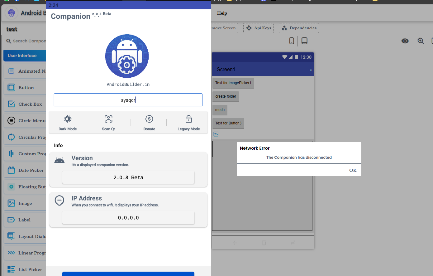Tap the blue button at Companion bottom
The image size is (433, 276).
click(128, 274)
